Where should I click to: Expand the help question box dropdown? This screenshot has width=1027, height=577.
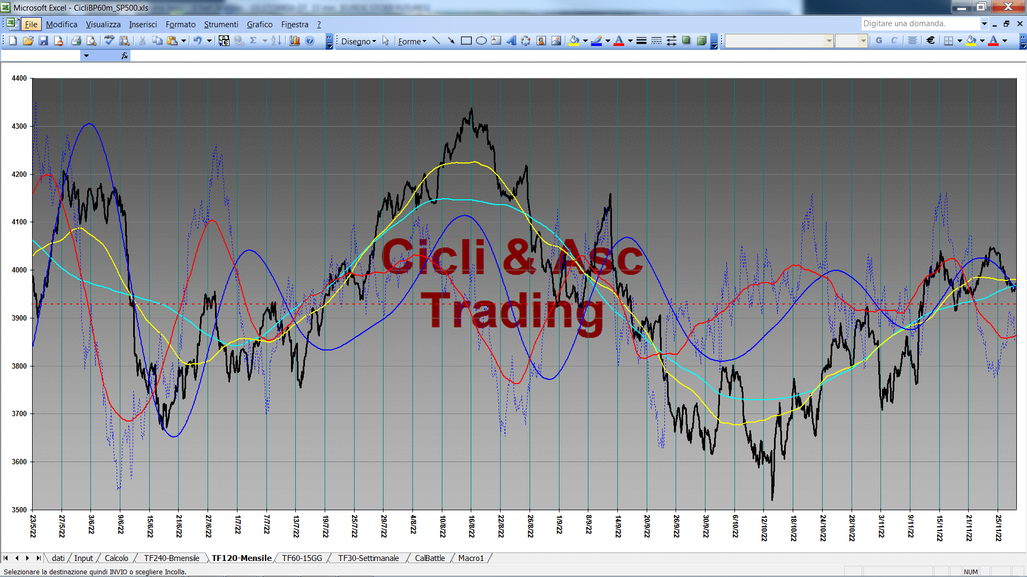984,24
